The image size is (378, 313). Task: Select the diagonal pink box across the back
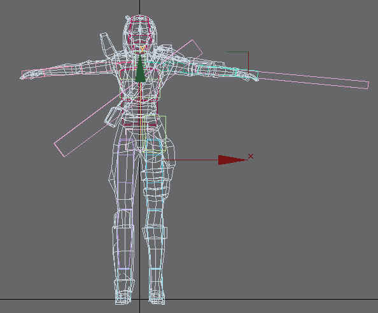pos(129,99)
